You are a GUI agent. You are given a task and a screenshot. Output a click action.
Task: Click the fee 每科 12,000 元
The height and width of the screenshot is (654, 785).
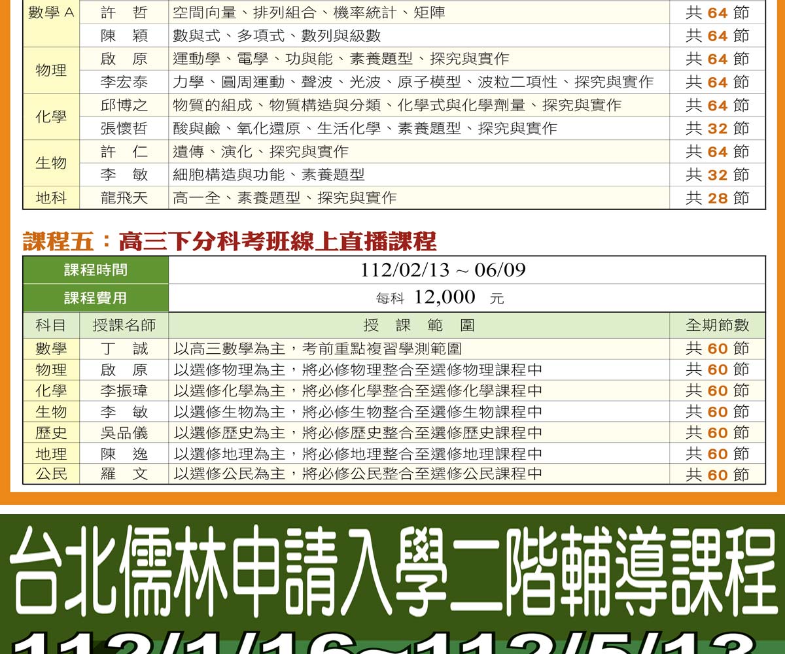click(x=440, y=298)
